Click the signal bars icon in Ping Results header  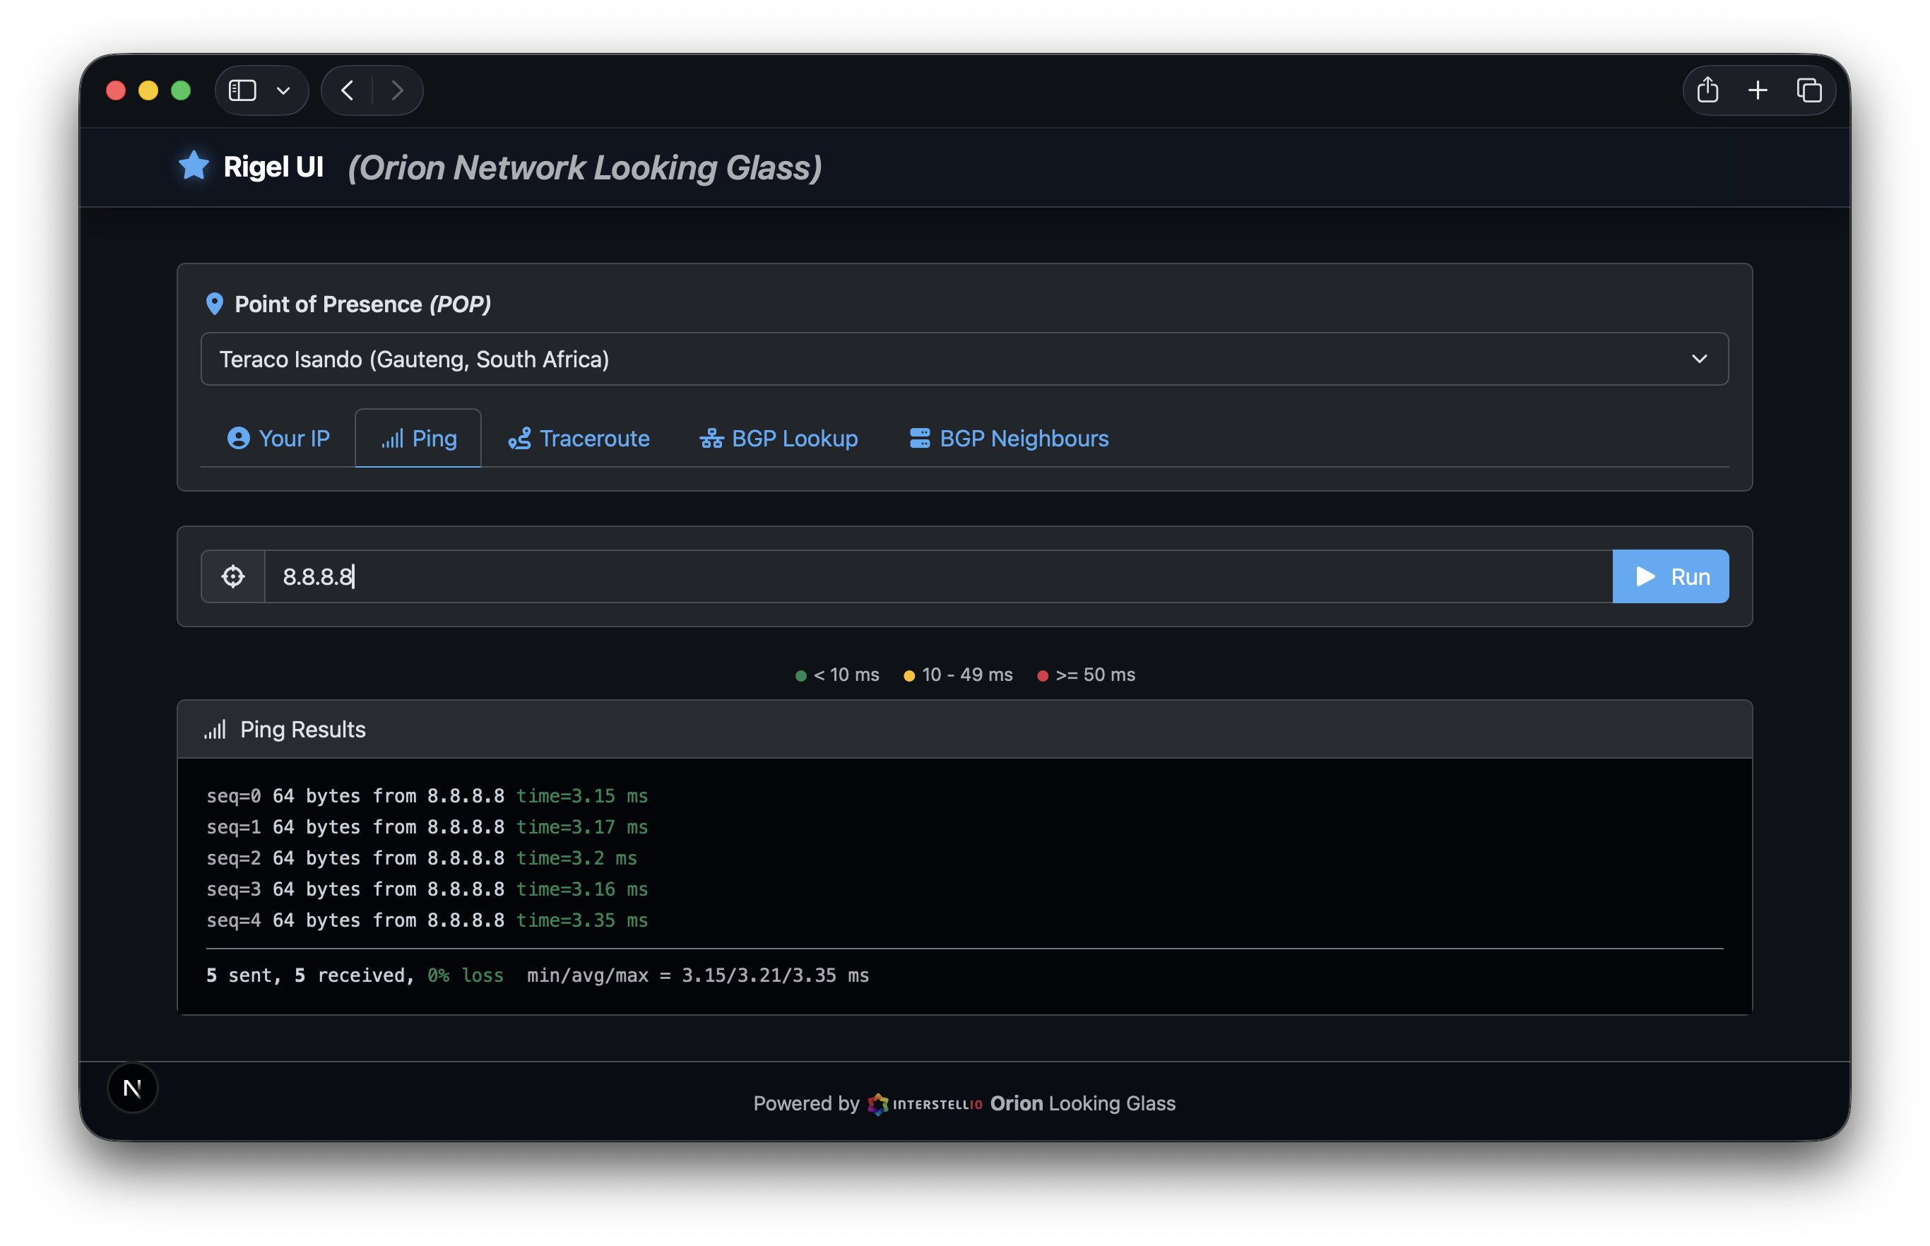215,730
